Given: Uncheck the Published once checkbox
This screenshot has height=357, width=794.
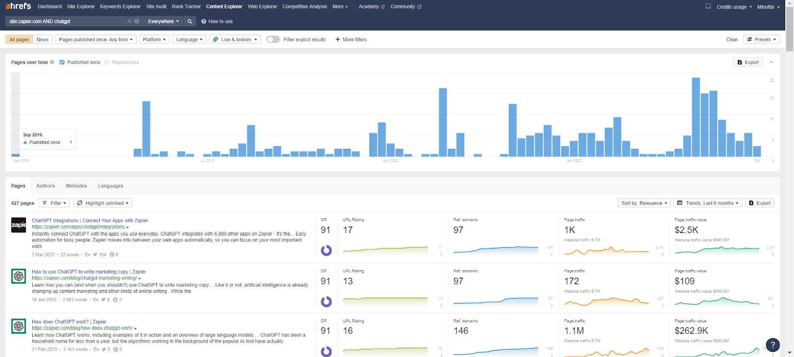Looking at the screenshot, I should (x=62, y=62).
